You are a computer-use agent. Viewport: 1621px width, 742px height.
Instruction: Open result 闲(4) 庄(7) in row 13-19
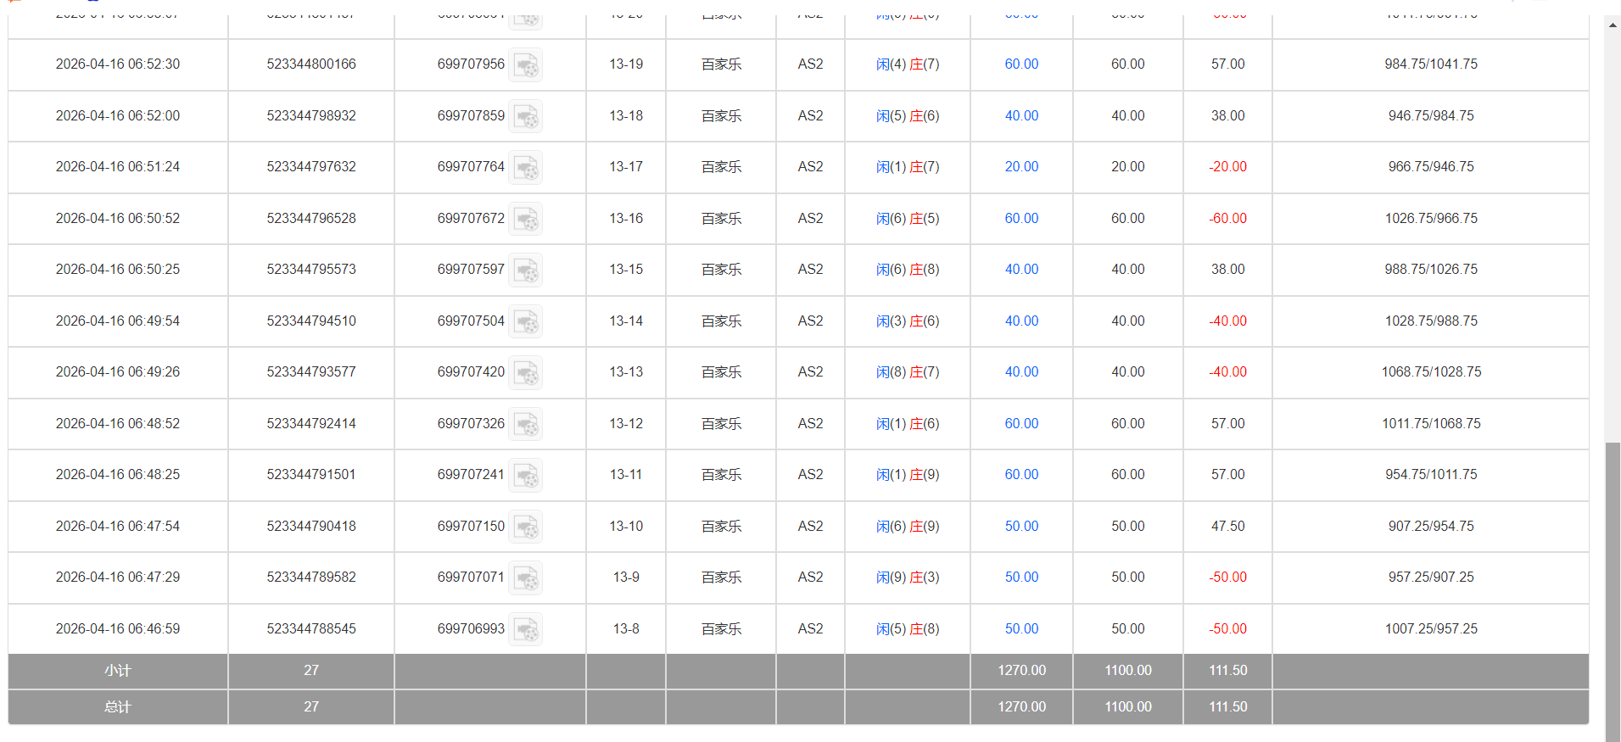(907, 64)
